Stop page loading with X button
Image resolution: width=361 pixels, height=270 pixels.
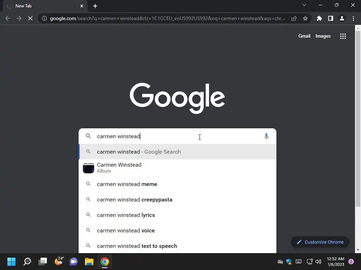tap(30, 18)
